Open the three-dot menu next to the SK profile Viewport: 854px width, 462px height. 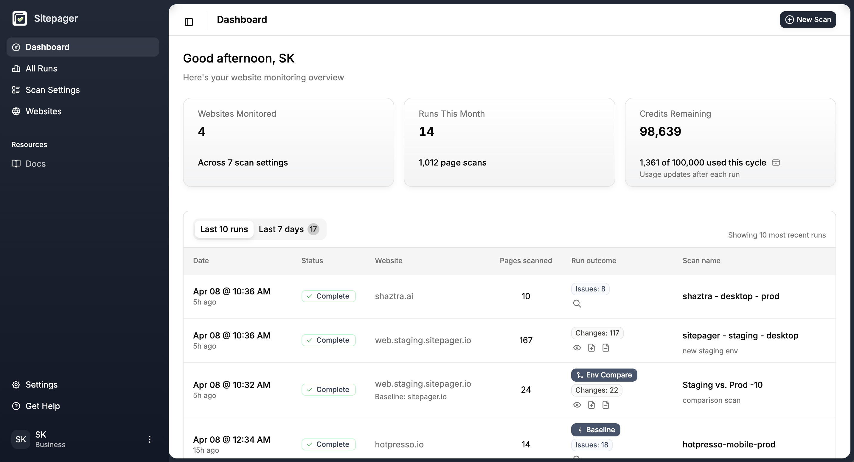point(149,439)
